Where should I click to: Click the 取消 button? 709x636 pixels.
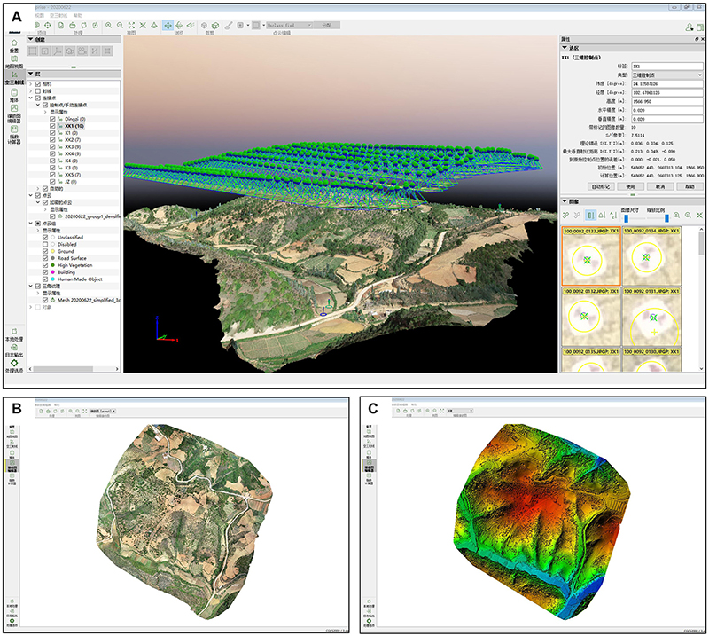[x=660, y=186]
